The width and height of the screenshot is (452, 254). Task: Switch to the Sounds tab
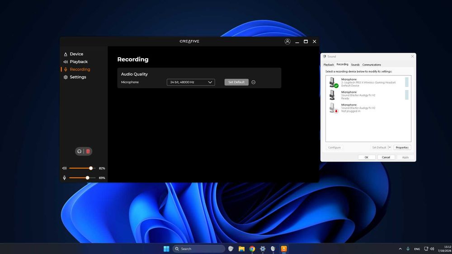coord(355,65)
